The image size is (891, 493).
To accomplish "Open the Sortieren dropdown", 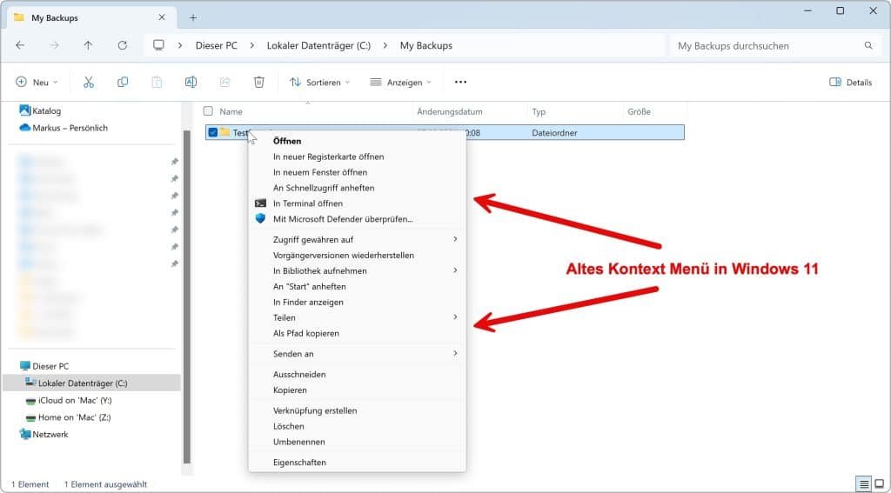I will coord(319,83).
